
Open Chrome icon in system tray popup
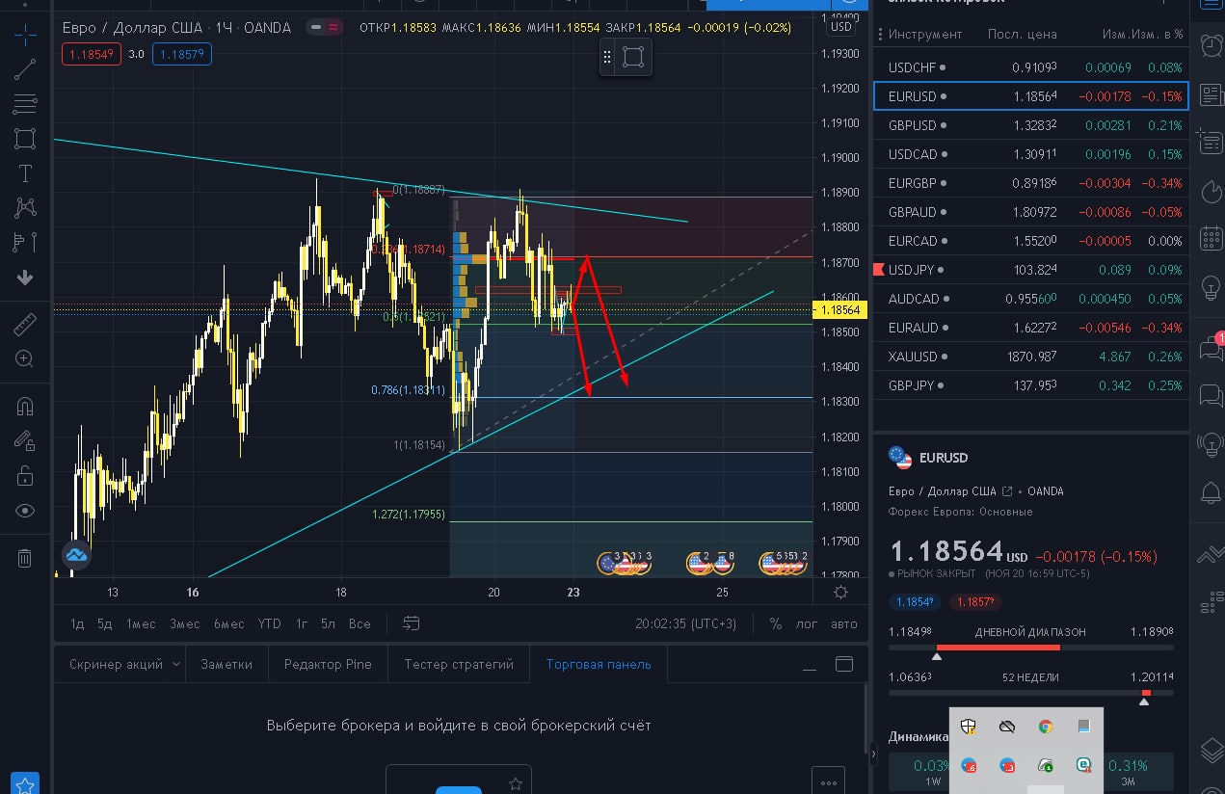(x=1046, y=727)
